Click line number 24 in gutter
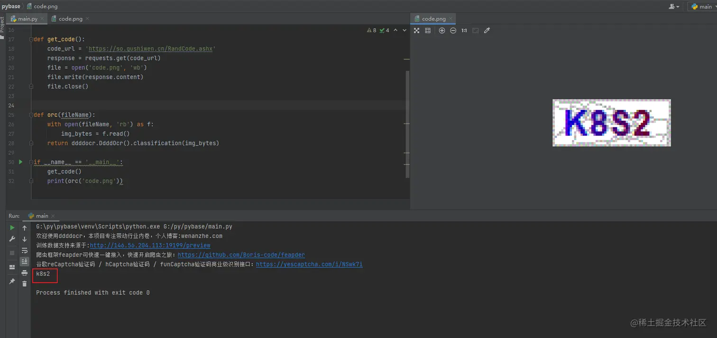 pyautogui.click(x=11, y=106)
